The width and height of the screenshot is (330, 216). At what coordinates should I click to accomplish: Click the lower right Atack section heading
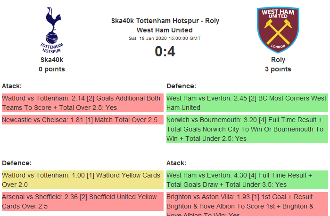point(176,163)
